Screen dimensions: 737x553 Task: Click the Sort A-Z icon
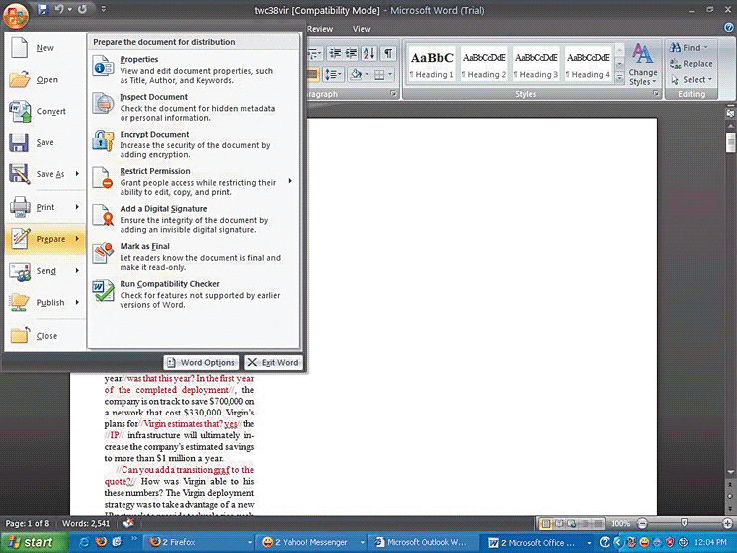(x=368, y=53)
